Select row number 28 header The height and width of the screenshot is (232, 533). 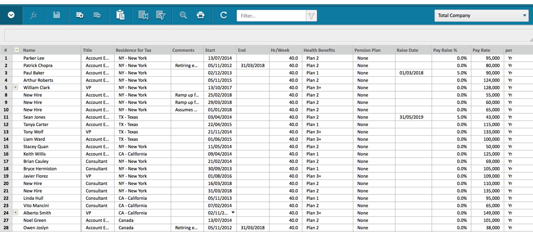6,228
